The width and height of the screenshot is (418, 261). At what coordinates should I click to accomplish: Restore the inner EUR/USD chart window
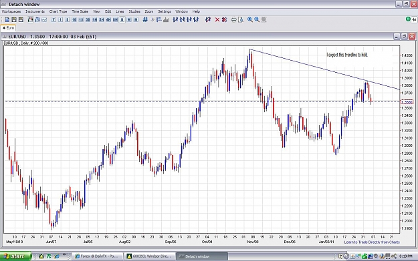tap(404, 37)
